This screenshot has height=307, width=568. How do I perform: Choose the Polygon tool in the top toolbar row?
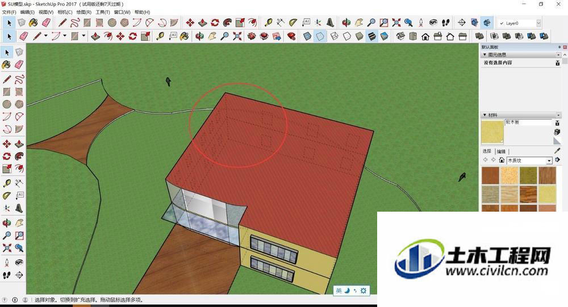point(124,23)
